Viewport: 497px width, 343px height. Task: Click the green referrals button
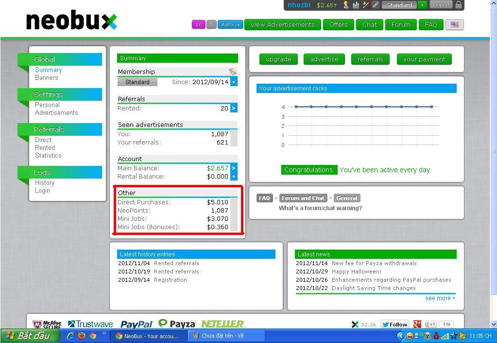370,59
